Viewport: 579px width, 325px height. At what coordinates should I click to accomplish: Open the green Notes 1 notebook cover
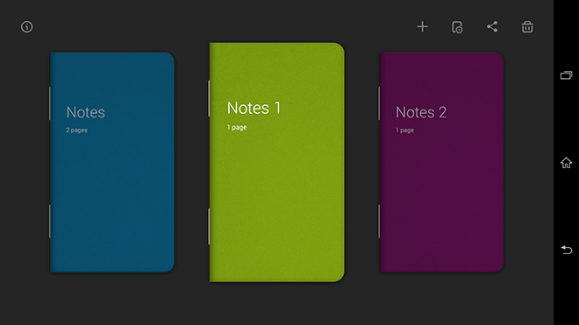277,162
